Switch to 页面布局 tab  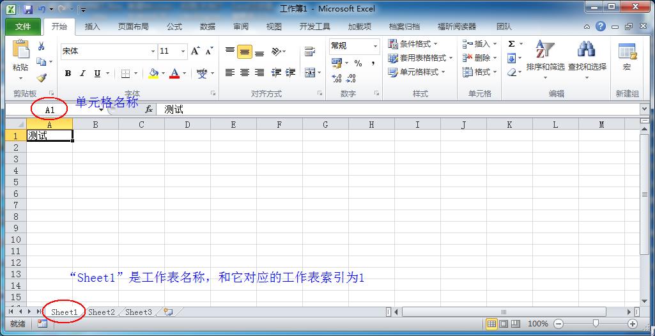(133, 27)
